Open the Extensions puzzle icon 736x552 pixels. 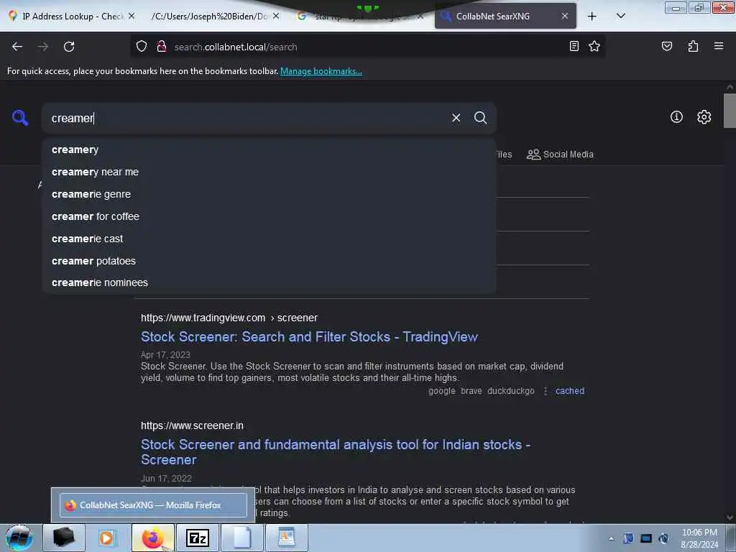693,46
